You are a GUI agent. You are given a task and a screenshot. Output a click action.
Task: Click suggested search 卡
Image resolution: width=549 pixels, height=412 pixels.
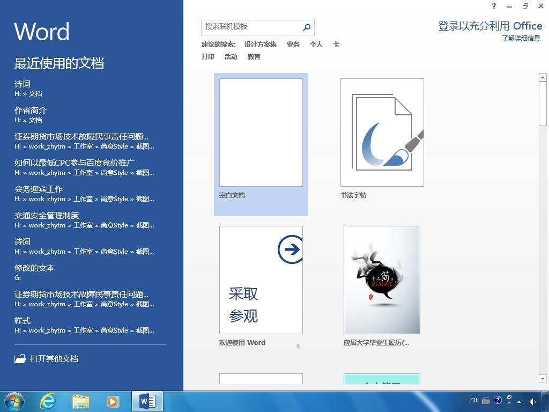[x=336, y=45]
